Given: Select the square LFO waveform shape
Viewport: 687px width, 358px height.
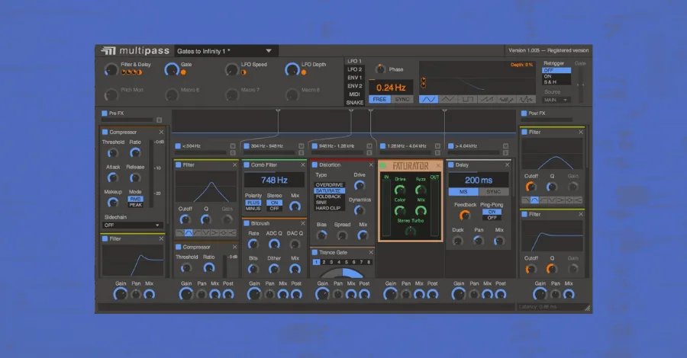Looking at the screenshot, I should tap(467, 100).
